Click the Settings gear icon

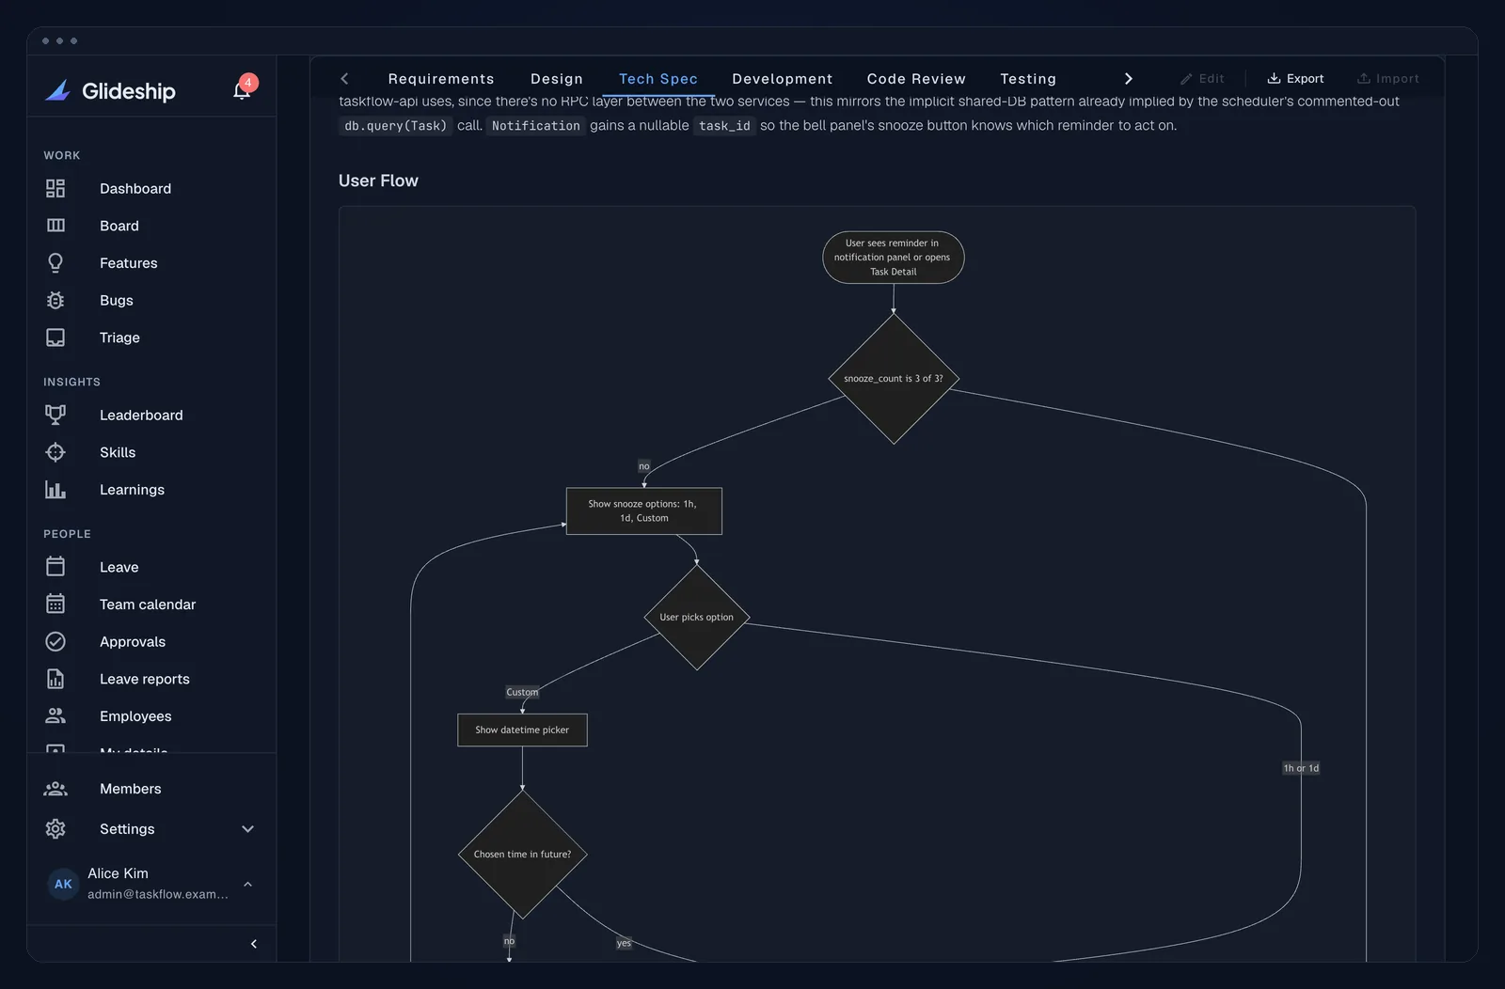point(55,828)
